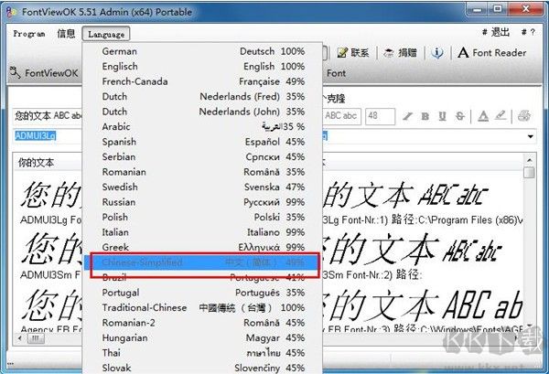549x374 pixels.
Task: Toggle bold text formatting
Action: (x=425, y=116)
